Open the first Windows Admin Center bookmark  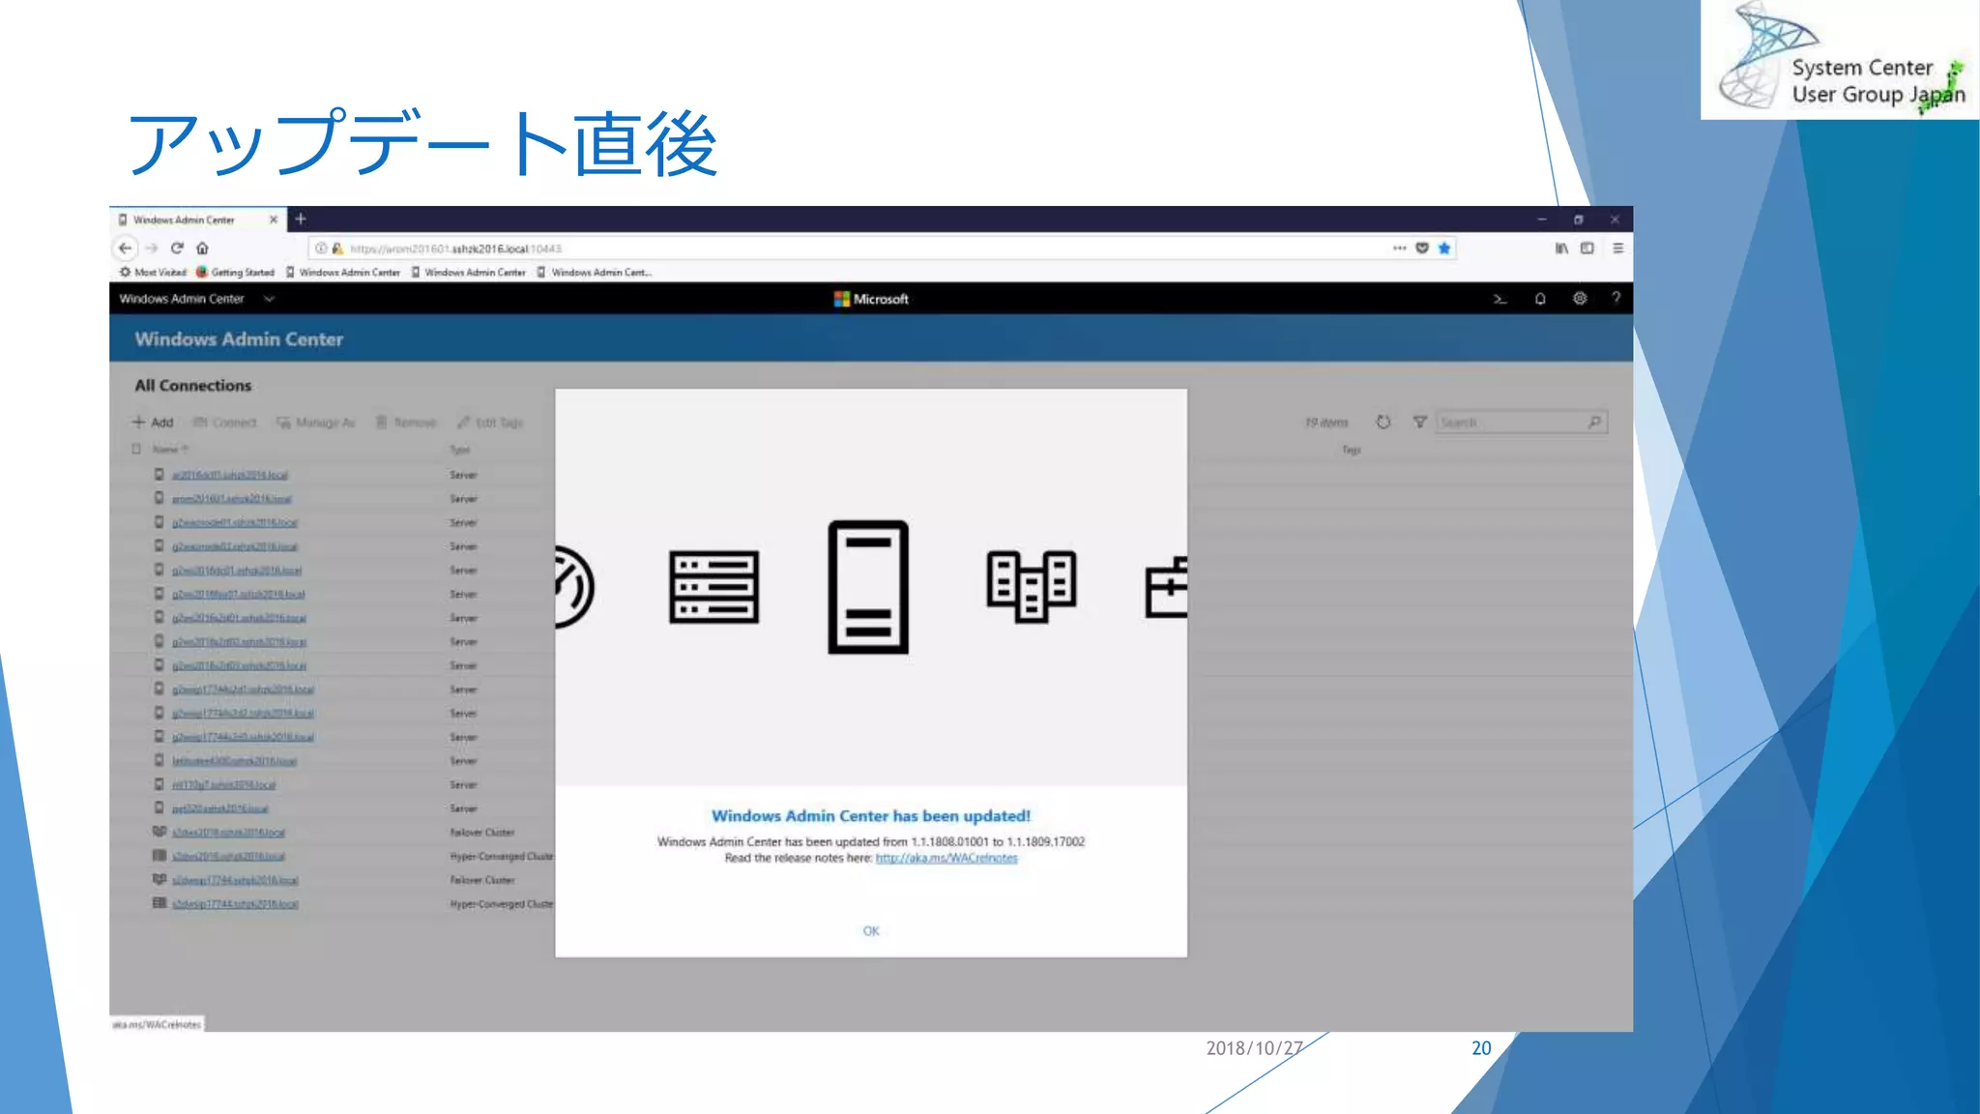[342, 273]
